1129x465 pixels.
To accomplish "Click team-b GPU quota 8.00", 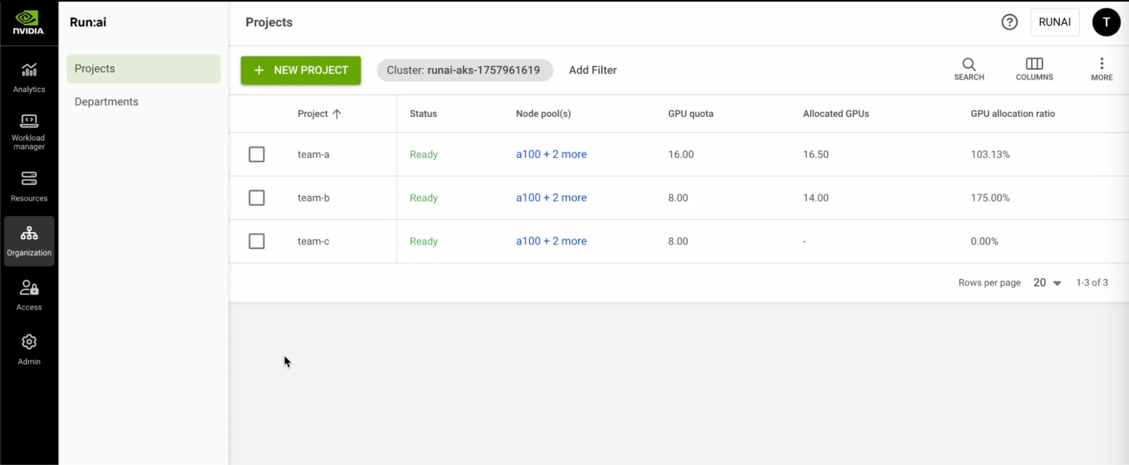I will click(x=678, y=198).
